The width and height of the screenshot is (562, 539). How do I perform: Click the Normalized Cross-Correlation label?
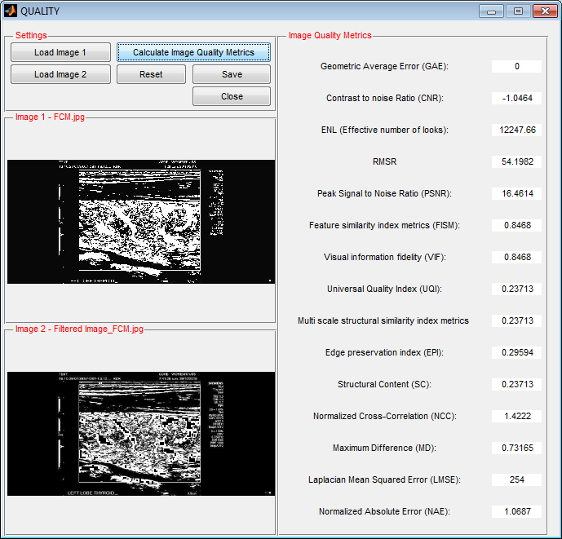point(384,416)
